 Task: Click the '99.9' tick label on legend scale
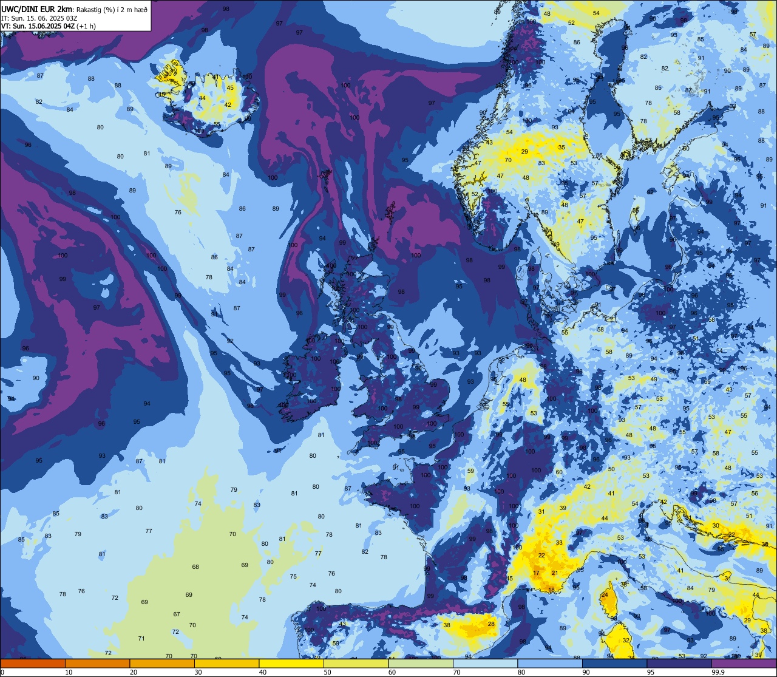point(719,672)
